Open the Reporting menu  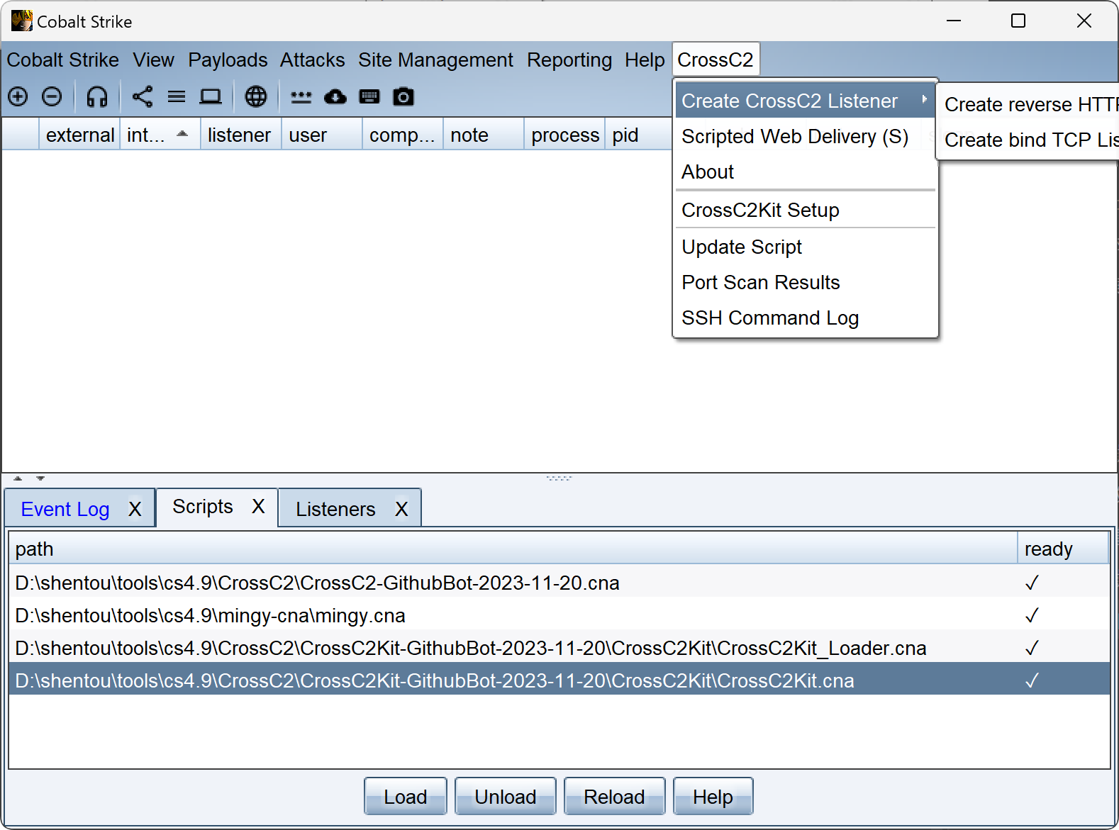pyautogui.click(x=569, y=60)
